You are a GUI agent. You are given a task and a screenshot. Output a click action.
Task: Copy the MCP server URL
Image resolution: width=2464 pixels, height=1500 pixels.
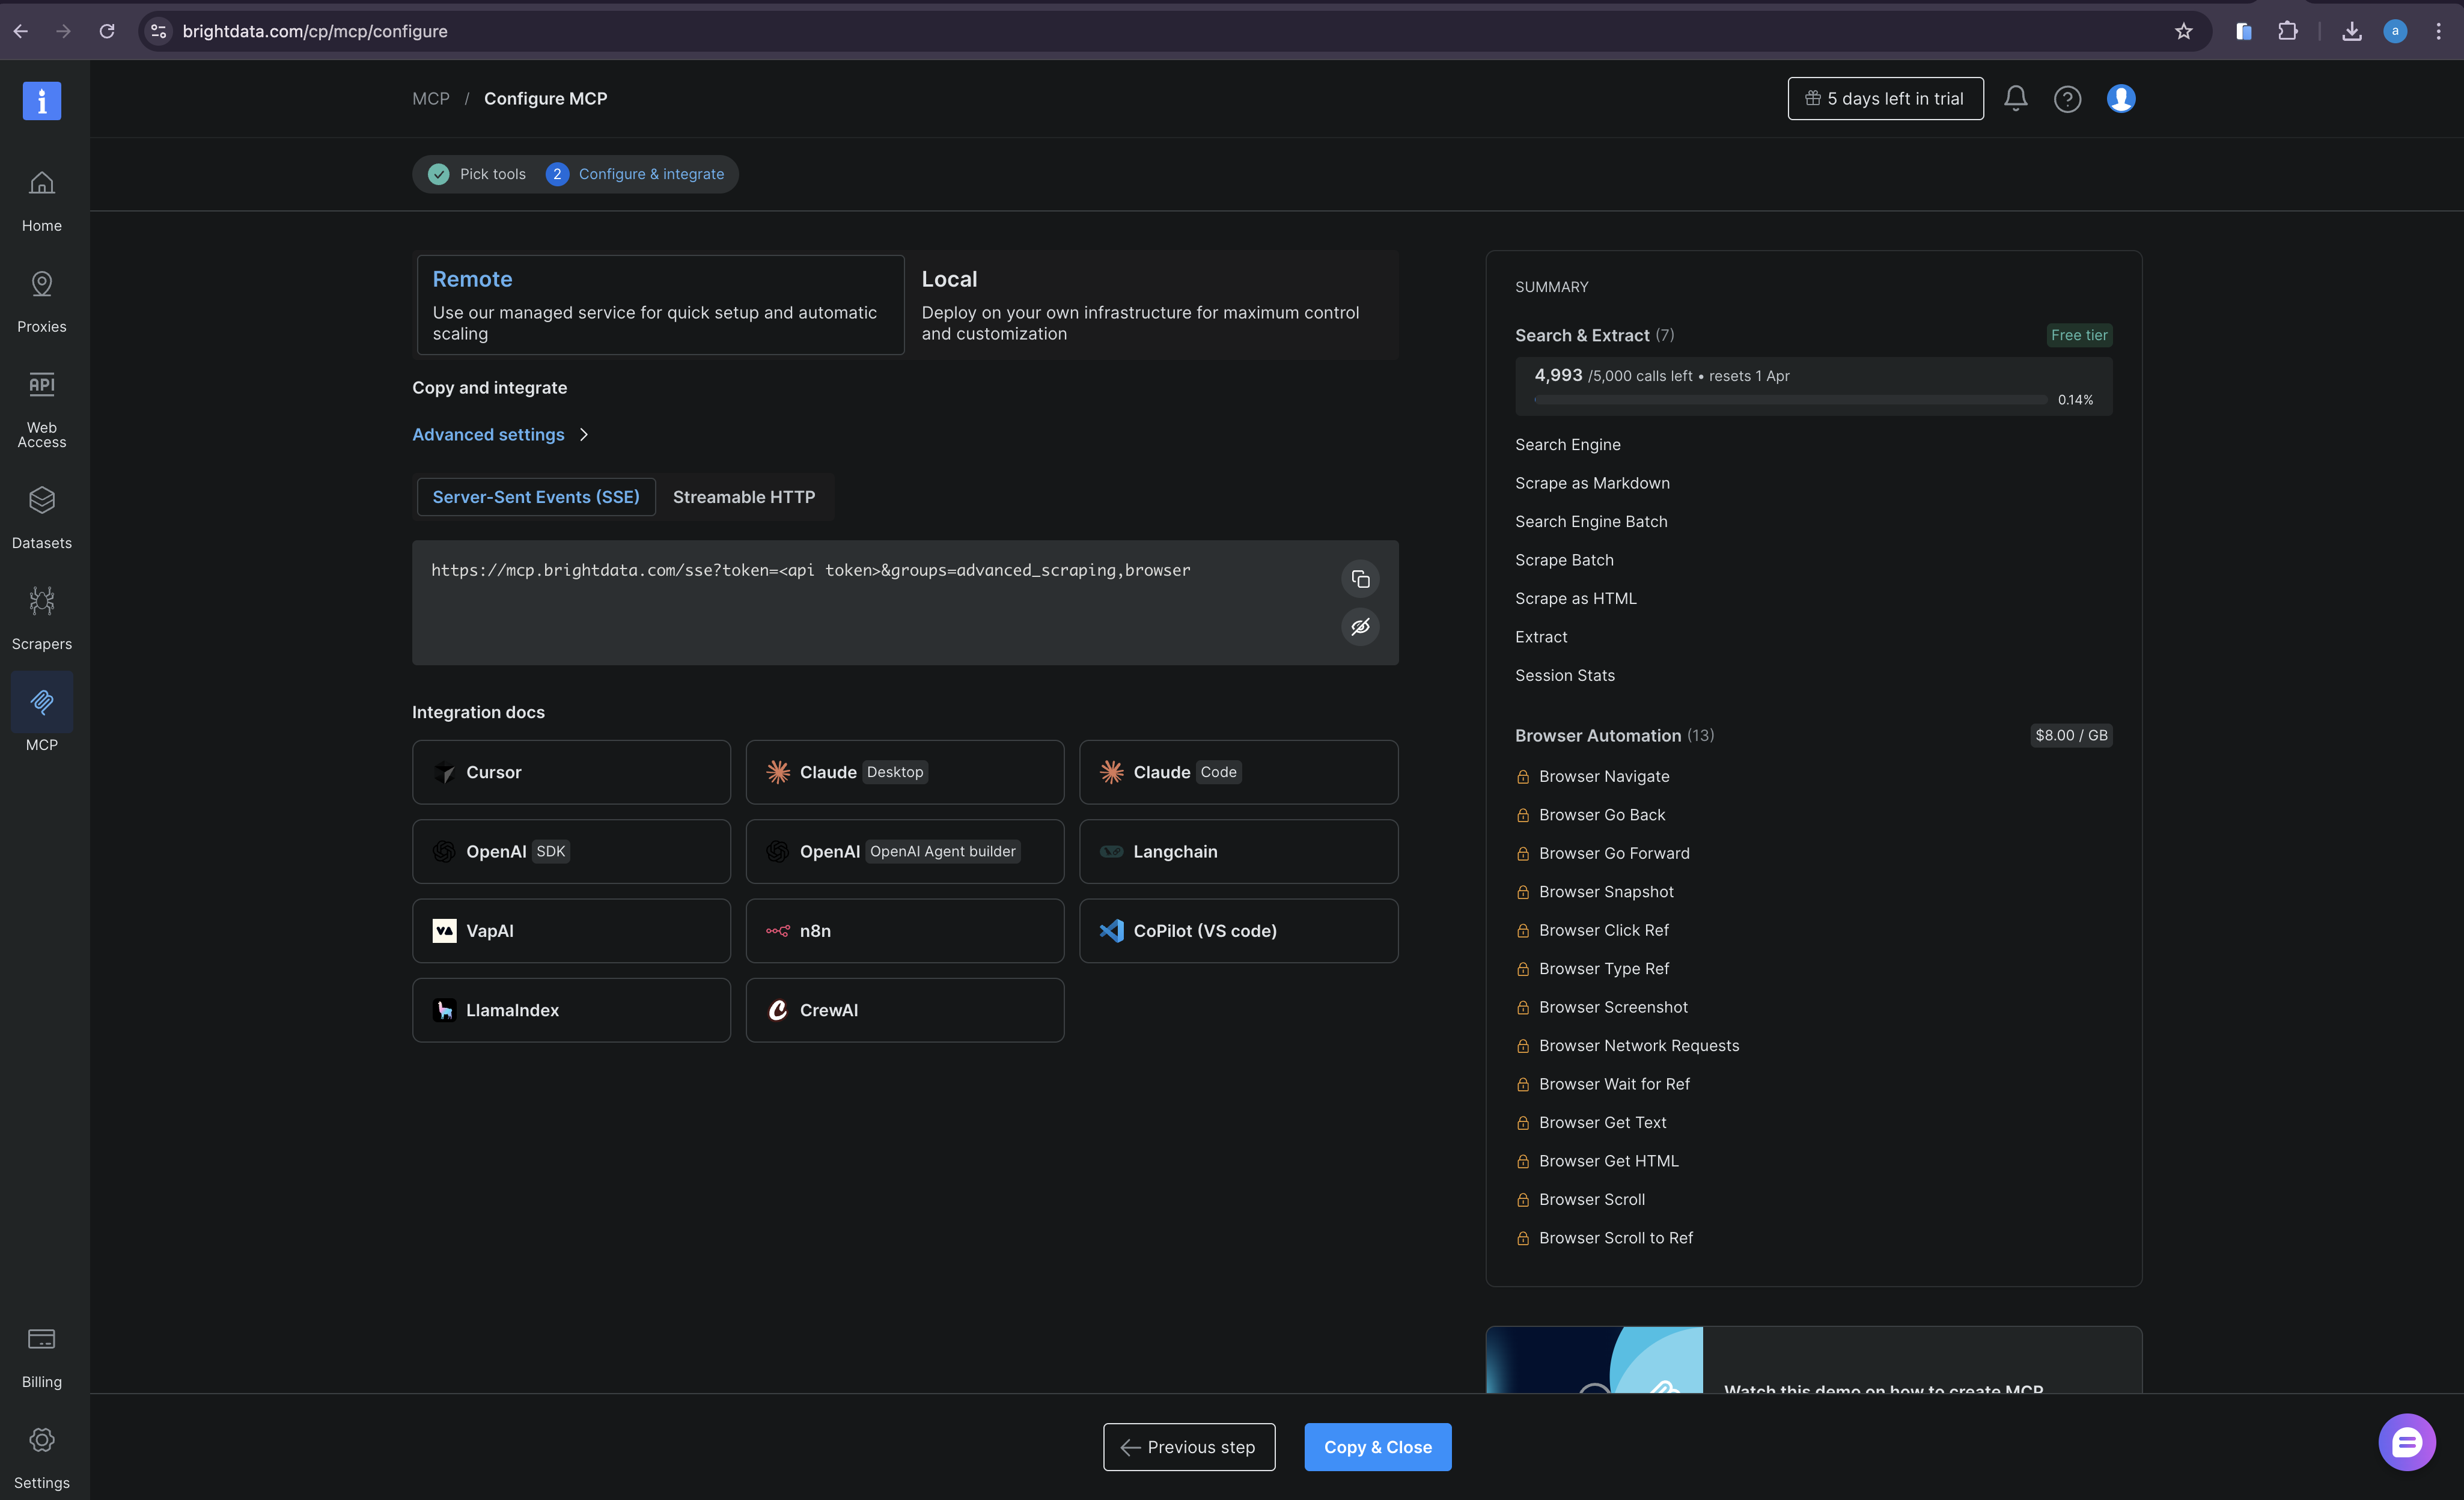1360,578
